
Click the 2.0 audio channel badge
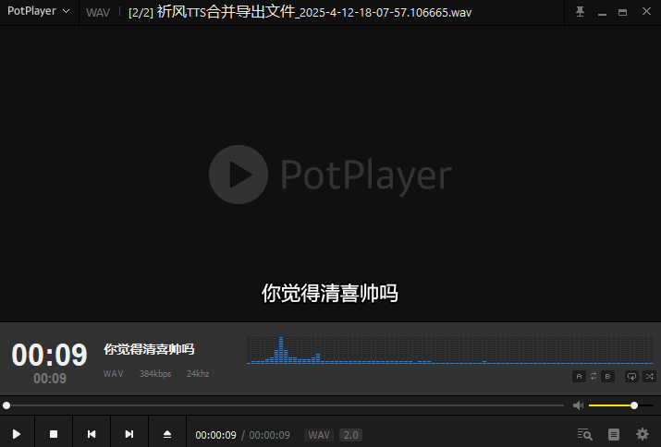pyautogui.click(x=350, y=435)
